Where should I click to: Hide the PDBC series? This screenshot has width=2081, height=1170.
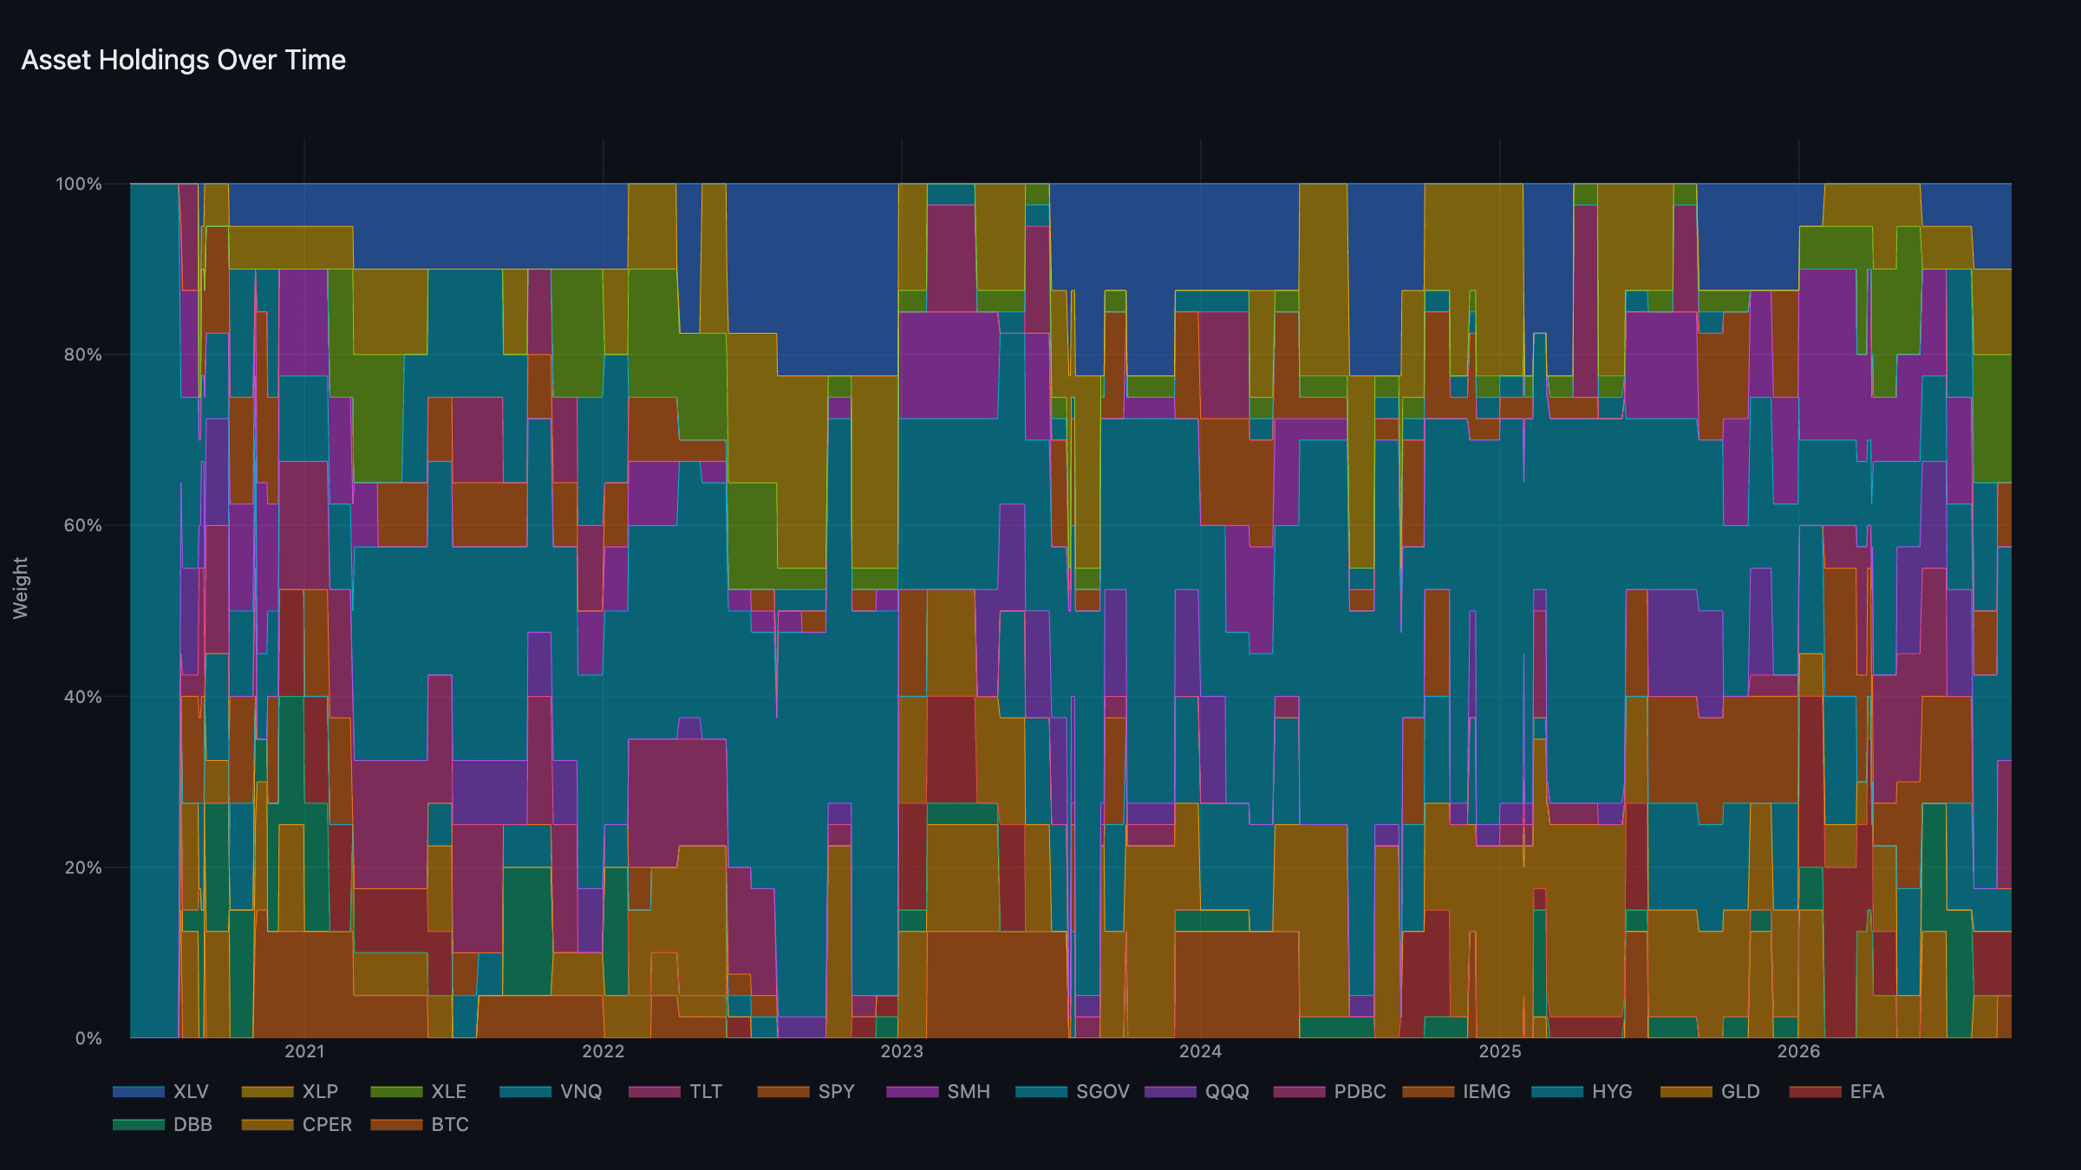(1330, 1091)
